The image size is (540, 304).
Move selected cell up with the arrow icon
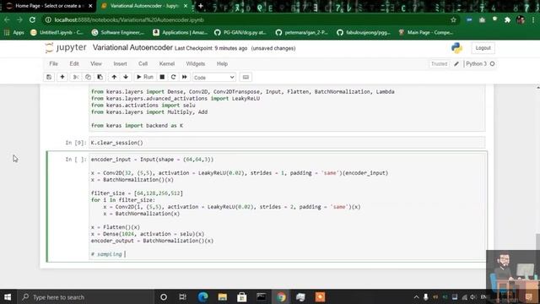[x=114, y=77]
